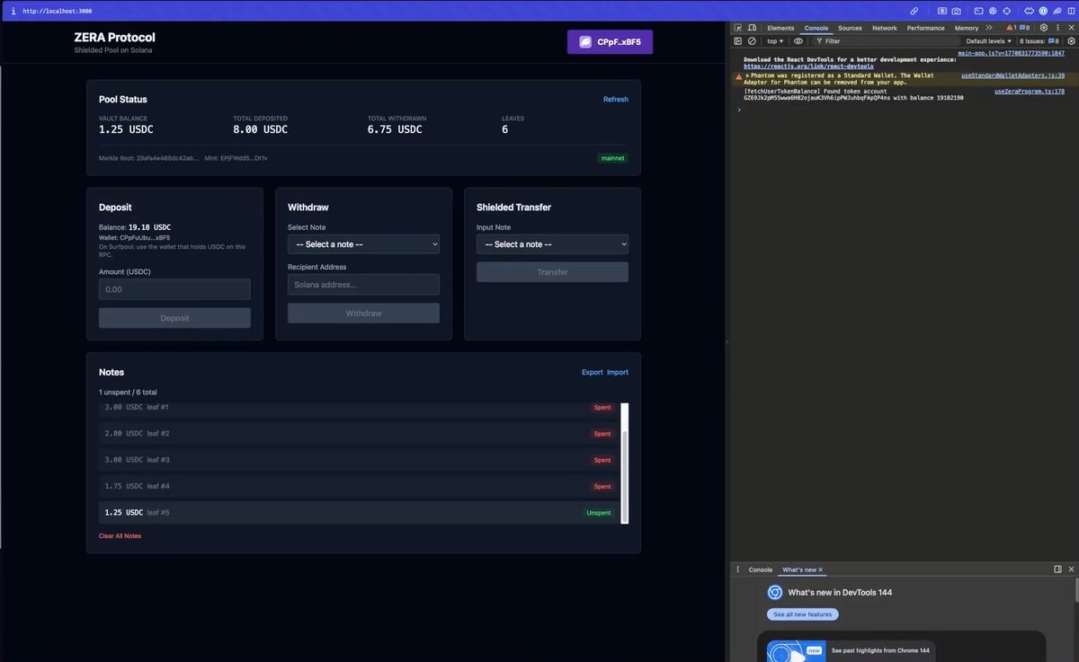
Task: Click the Recipient Address input field
Action: [363, 285]
